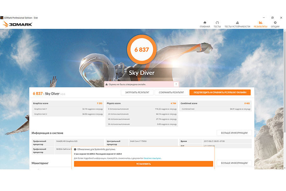Click the NVIDIA GeForce GPU value
Image resolution: width=286 pixels, height=191 pixels.
tap(64, 149)
